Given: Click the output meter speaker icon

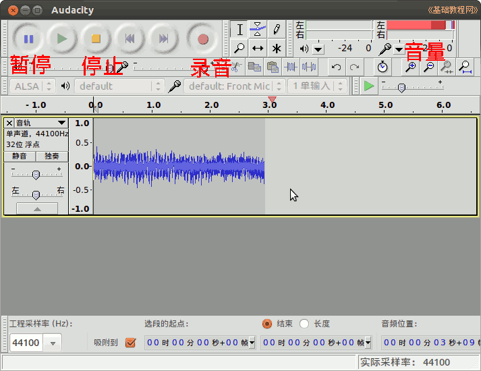Looking at the screenshot, I should (x=304, y=49).
